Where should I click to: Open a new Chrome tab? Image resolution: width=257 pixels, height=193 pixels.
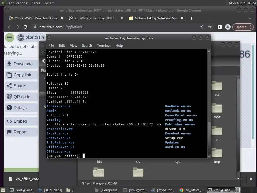pyautogui.click(x=191, y=18)
